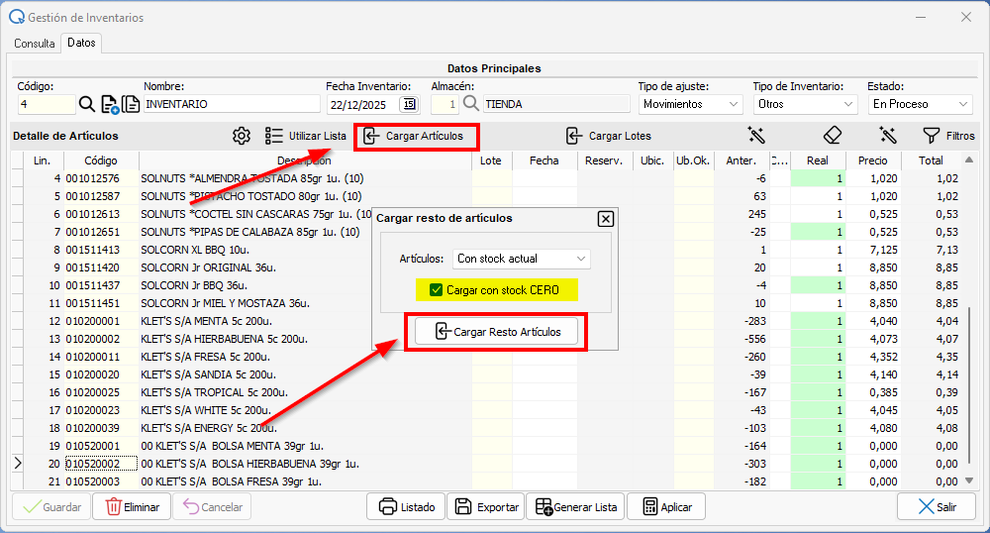Open the Estado dropdown En Proceso
This screenshot has width=990, height=533.
tap(920, 104)
